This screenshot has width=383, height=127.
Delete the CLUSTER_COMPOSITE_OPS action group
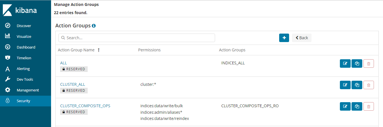(369, 106)
